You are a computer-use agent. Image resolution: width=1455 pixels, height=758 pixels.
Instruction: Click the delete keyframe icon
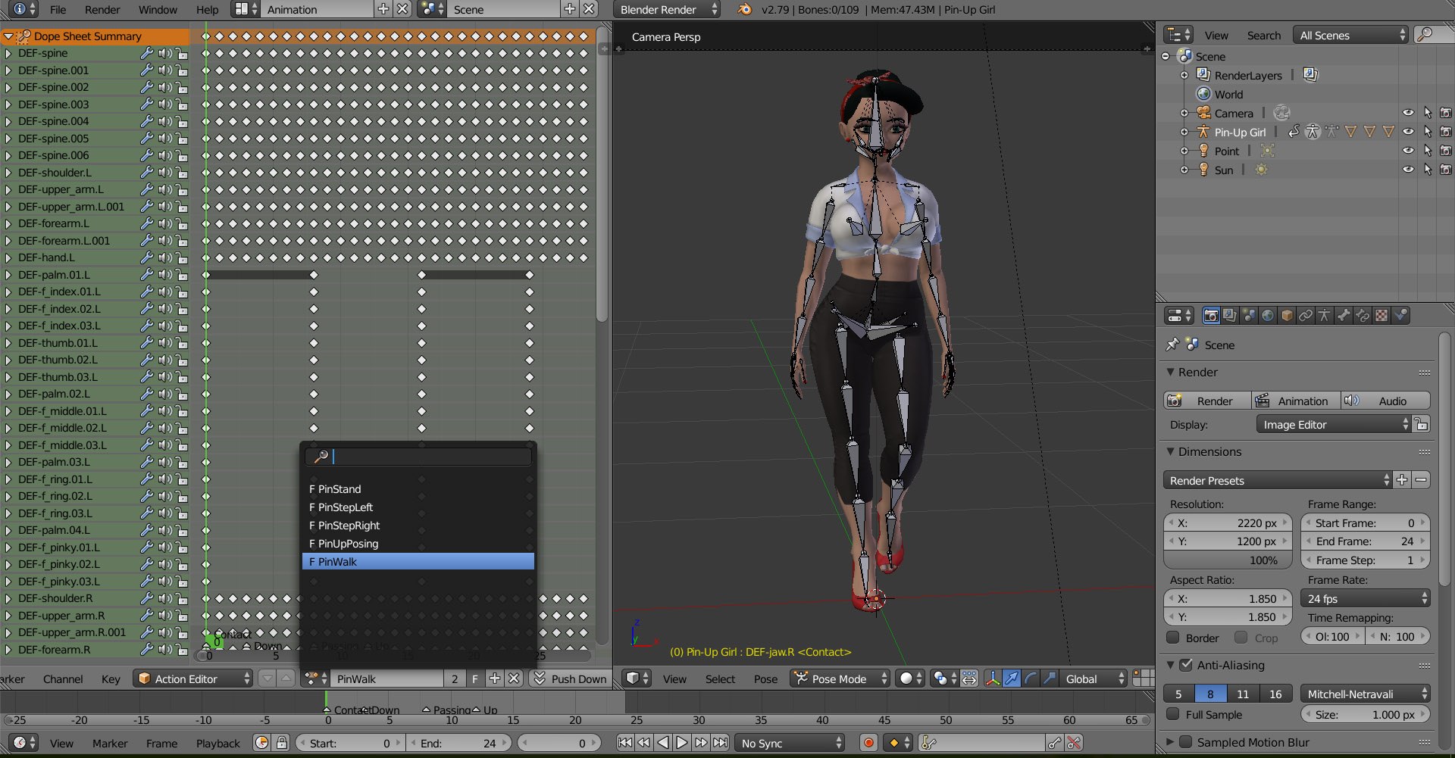coord(1074,743)
